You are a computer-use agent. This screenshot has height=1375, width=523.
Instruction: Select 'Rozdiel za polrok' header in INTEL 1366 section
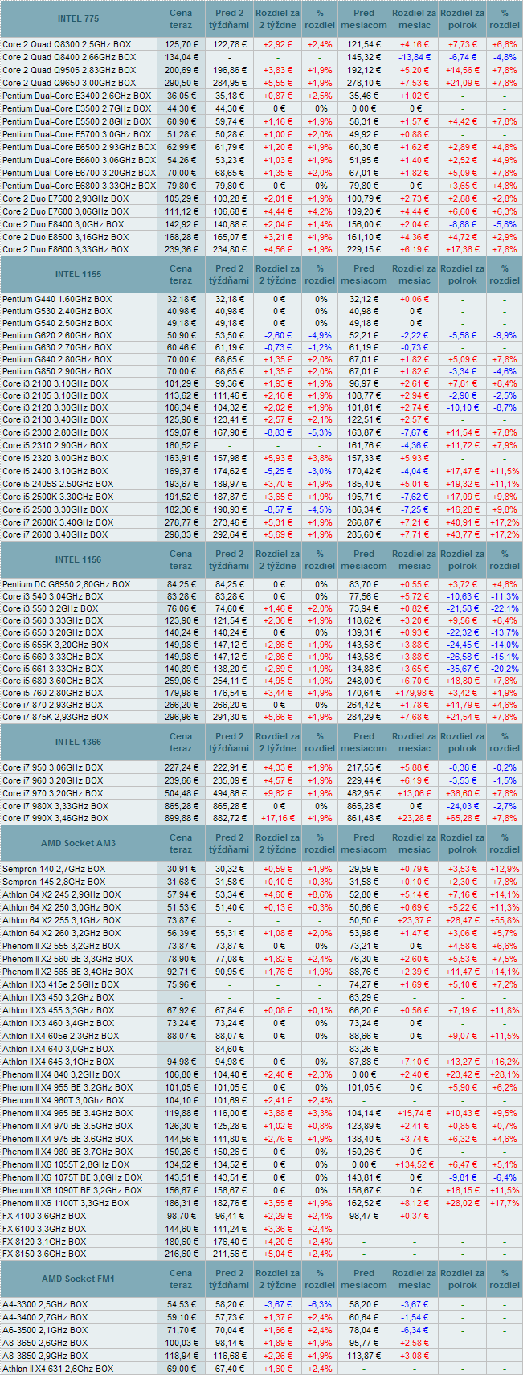pyautogui.click(x=463, y=743)
